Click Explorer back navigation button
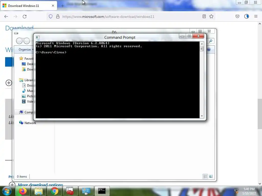The image size is (262, 196). (x=19, y=41)
